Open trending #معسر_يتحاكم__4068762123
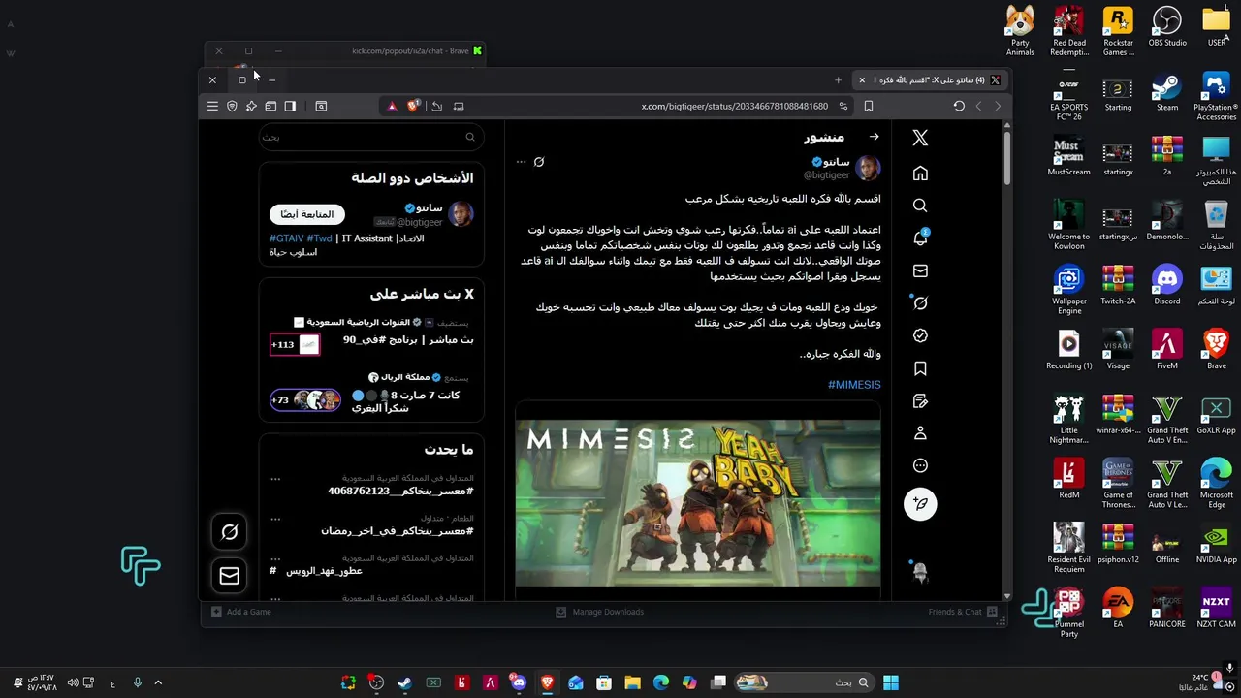Image resolution: width=1241 pixels, height=698 pixels. [400, 492]
